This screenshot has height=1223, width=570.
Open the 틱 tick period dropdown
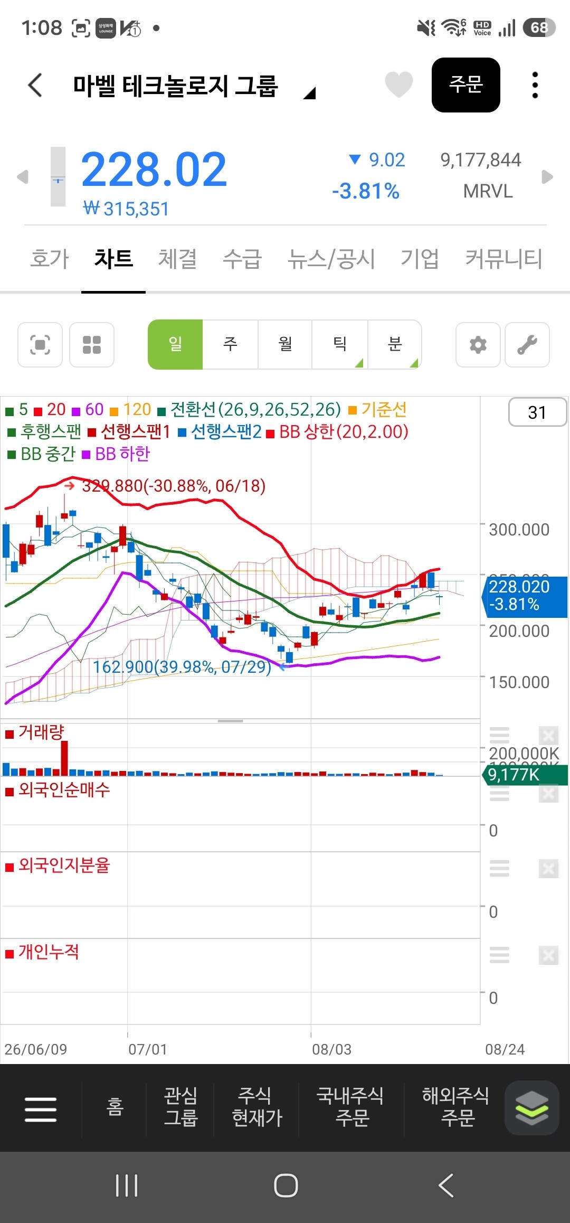pyautogui.click(x=340, y=344)
